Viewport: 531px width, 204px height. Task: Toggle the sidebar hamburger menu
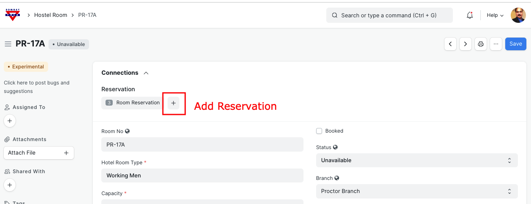(8, 44)
